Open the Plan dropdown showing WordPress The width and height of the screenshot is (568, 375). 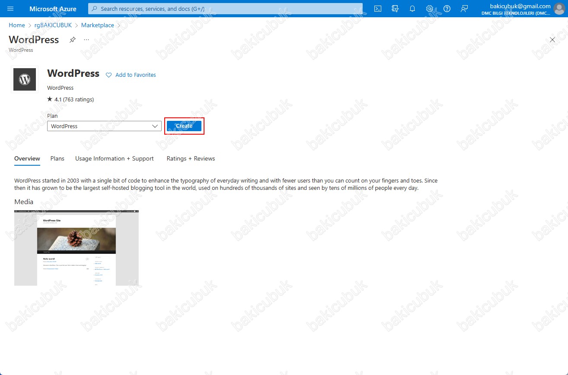click(104, 126)
